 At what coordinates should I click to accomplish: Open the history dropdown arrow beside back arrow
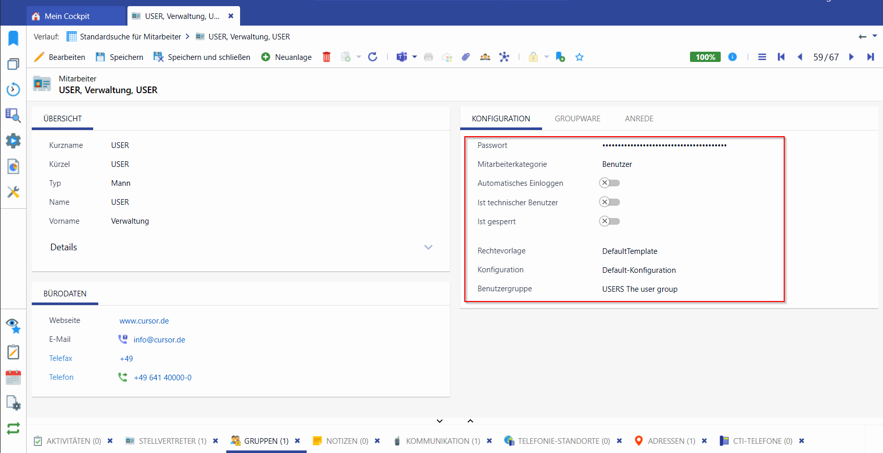[x=875, y=36]
